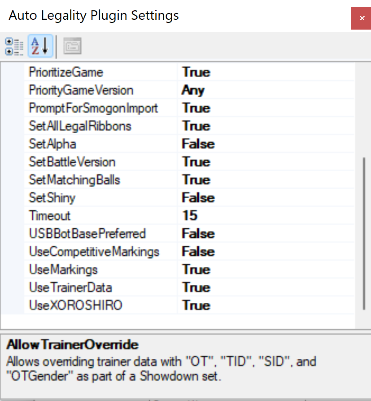Select the UseMarkings property name
This screenshot has height=401, width=371.
click(63, 269)
